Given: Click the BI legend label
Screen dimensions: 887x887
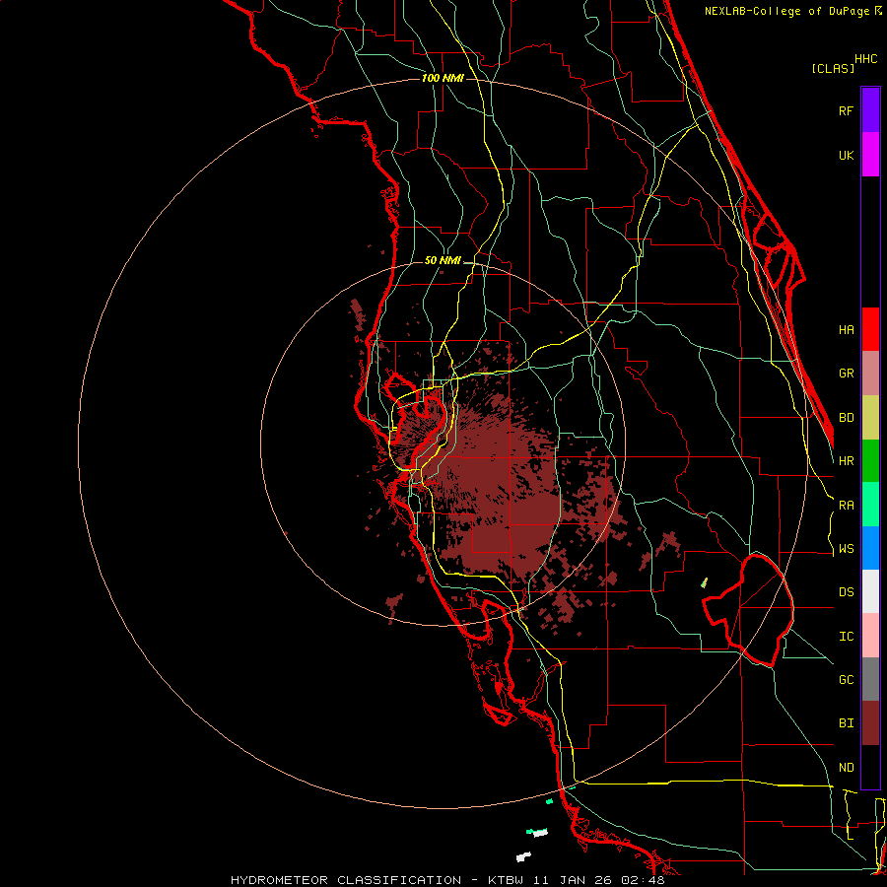Looking at the screenshot, I should pos(846,723).
